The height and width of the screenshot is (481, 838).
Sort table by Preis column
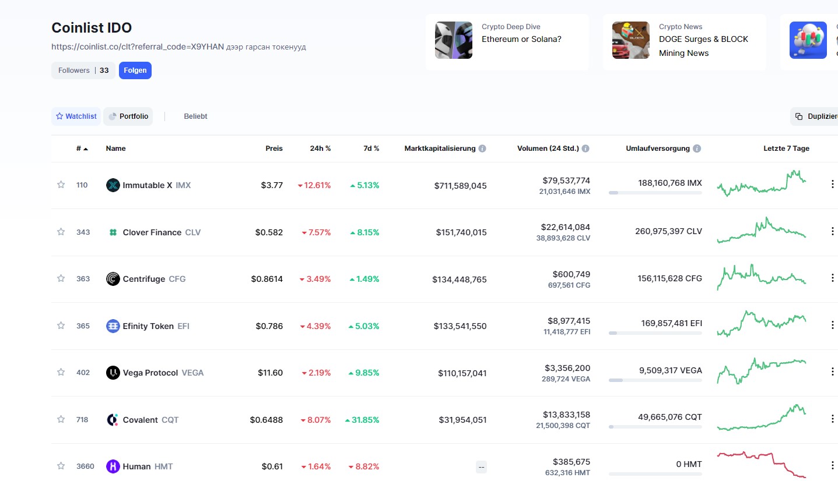pos(274,148)
